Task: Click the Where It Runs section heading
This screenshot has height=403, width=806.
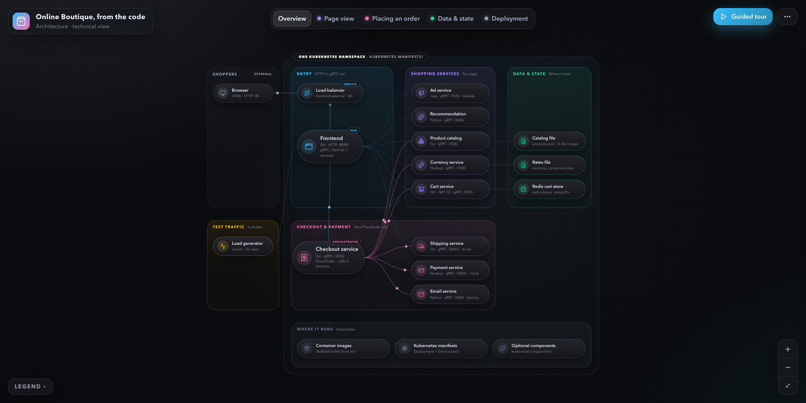Action: pos(315,329)
